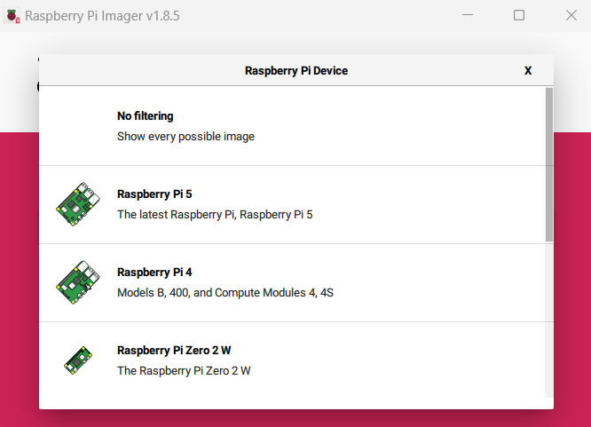Click "The Raspberry Pi Zero 2 W" description text
Screen dimensions: 591x427
pyautogui.click(x=184, y=370)
